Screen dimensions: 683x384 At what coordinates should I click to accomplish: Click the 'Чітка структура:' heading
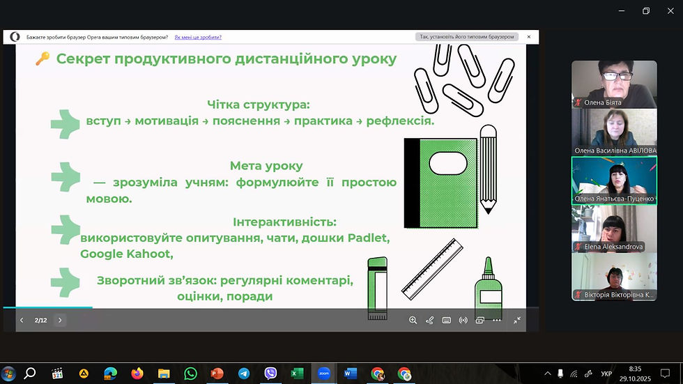click(259, 105)
